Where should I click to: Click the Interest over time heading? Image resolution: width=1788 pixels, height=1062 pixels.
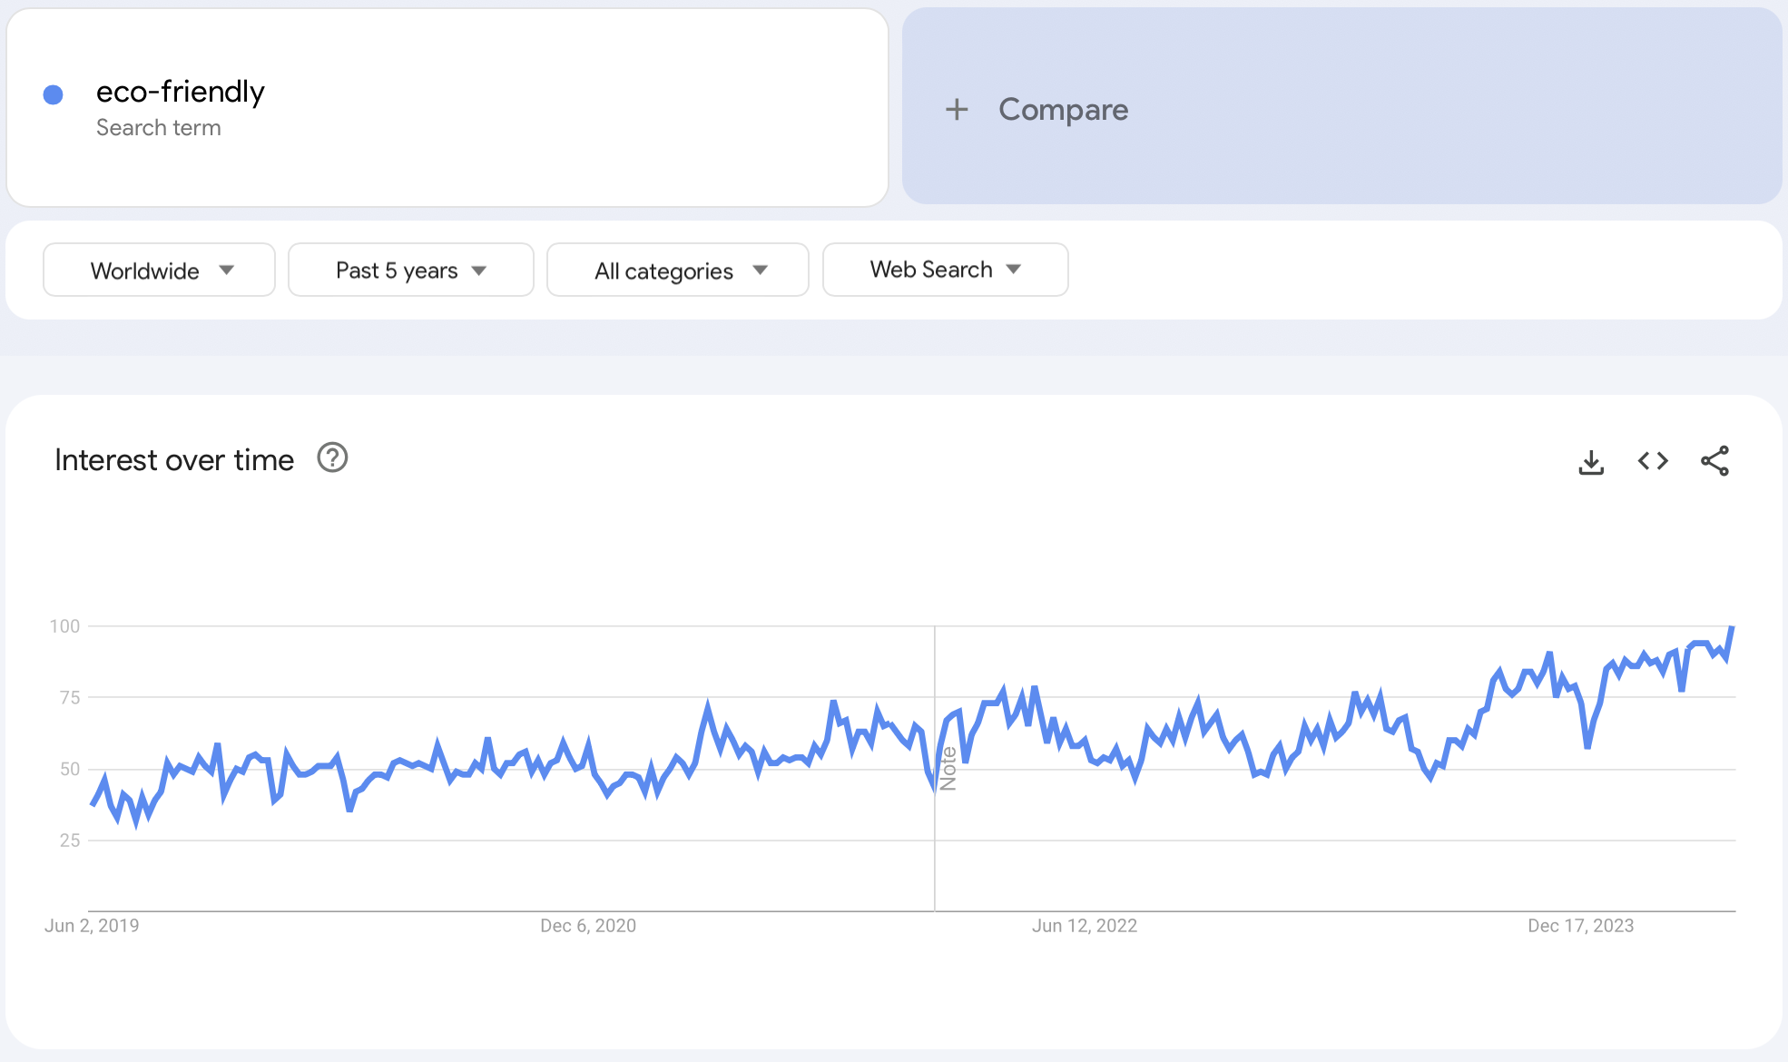pyautogui.click(x=174, y=460)
